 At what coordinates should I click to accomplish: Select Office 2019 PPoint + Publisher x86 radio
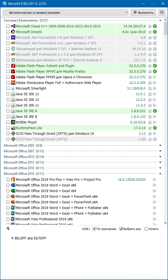8,208
